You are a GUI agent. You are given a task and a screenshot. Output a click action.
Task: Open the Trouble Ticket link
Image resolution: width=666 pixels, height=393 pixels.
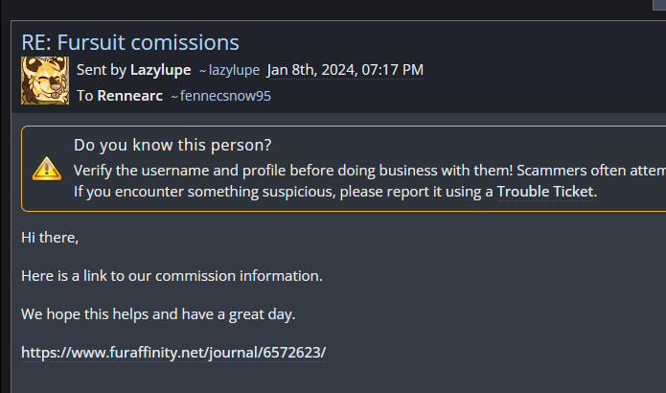pyautogui.click(x=546, y=191)
